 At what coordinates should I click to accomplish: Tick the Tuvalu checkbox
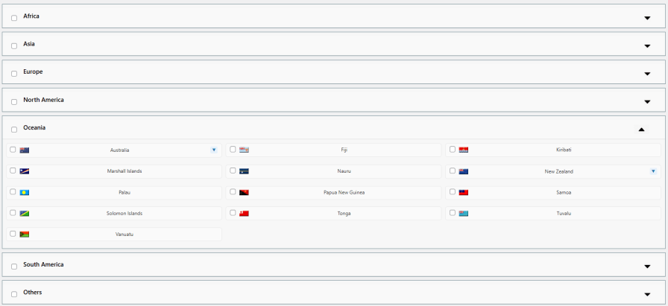[453, 213]
